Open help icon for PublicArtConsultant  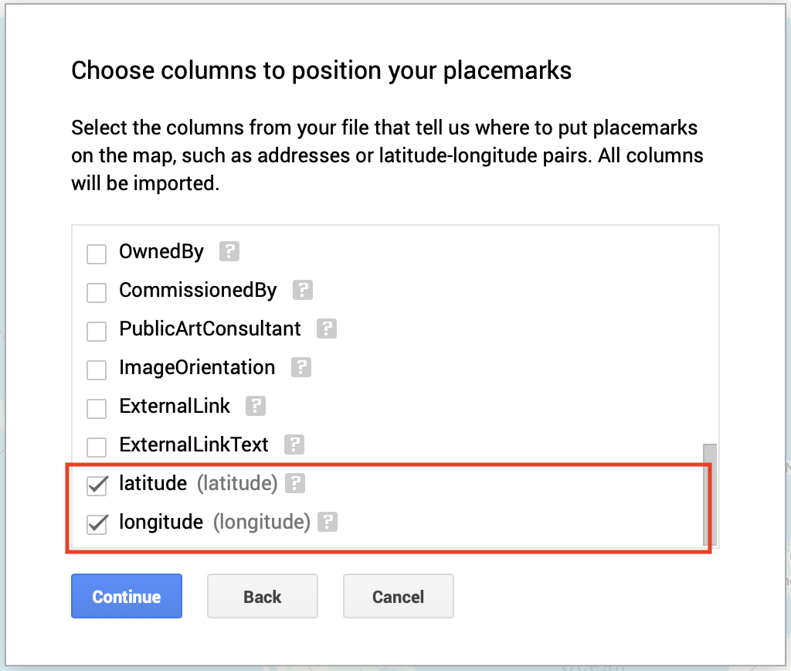pos(327,329)
